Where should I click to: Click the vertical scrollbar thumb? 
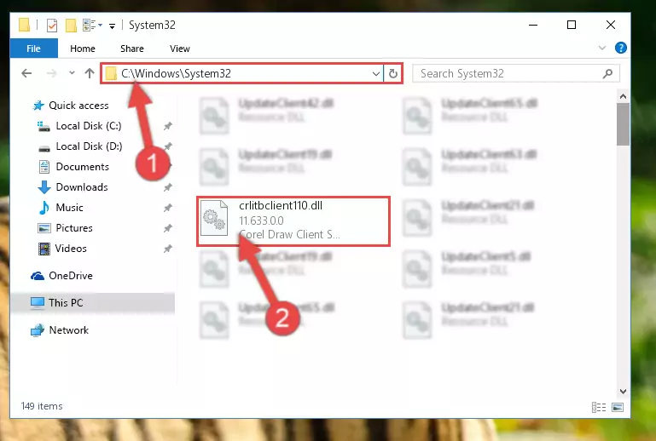pyautogui.click(x=623, y=124)
